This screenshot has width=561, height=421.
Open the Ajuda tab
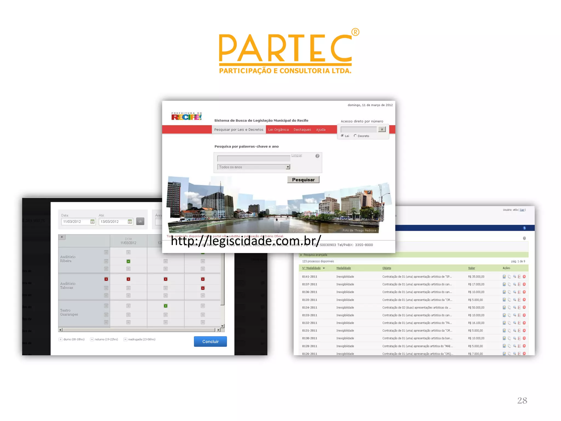(x=320, y=130)
